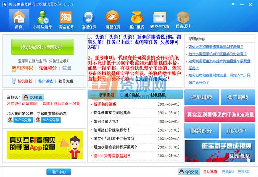This screenshot has width=258, height=177.
Task: Click QQ交谈 next to 咨询QQ
Action: 33,97
